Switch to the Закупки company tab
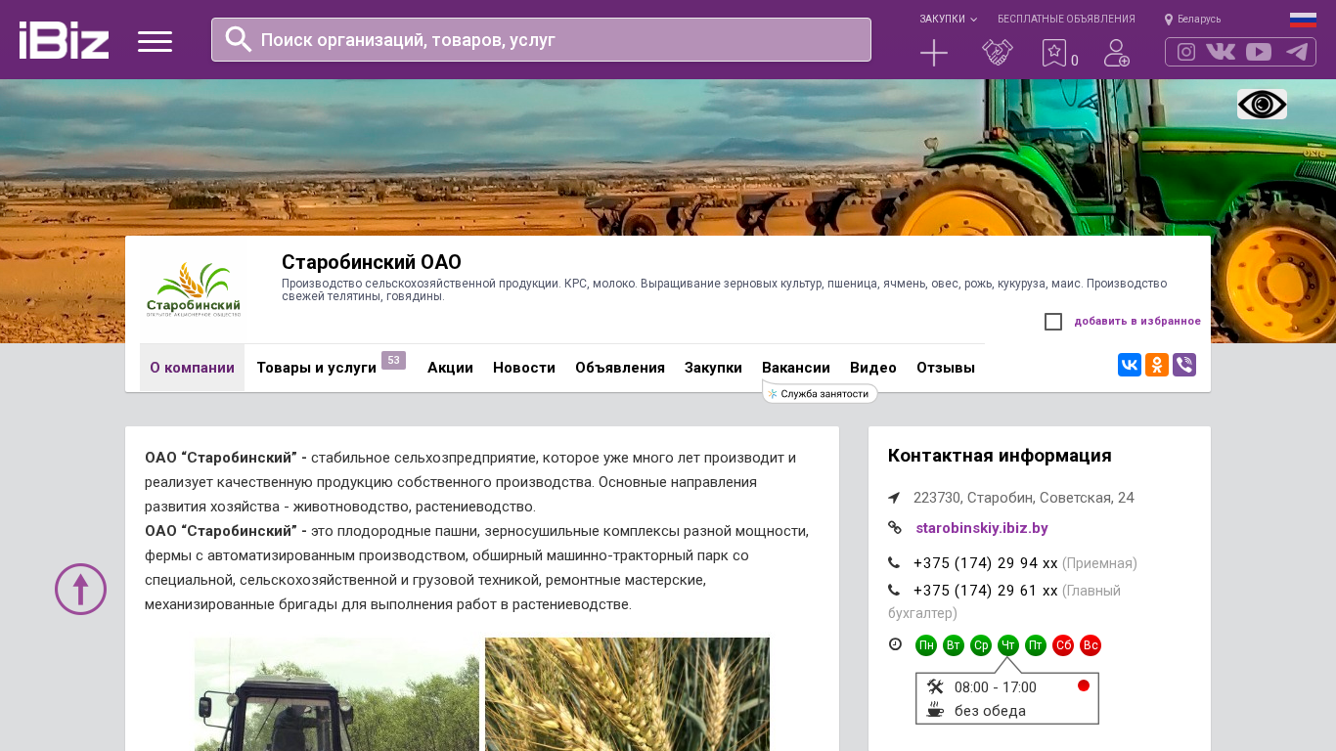The height and width of the screenshot is (751, 1336). pyautogui.click(x=713, y=368)
